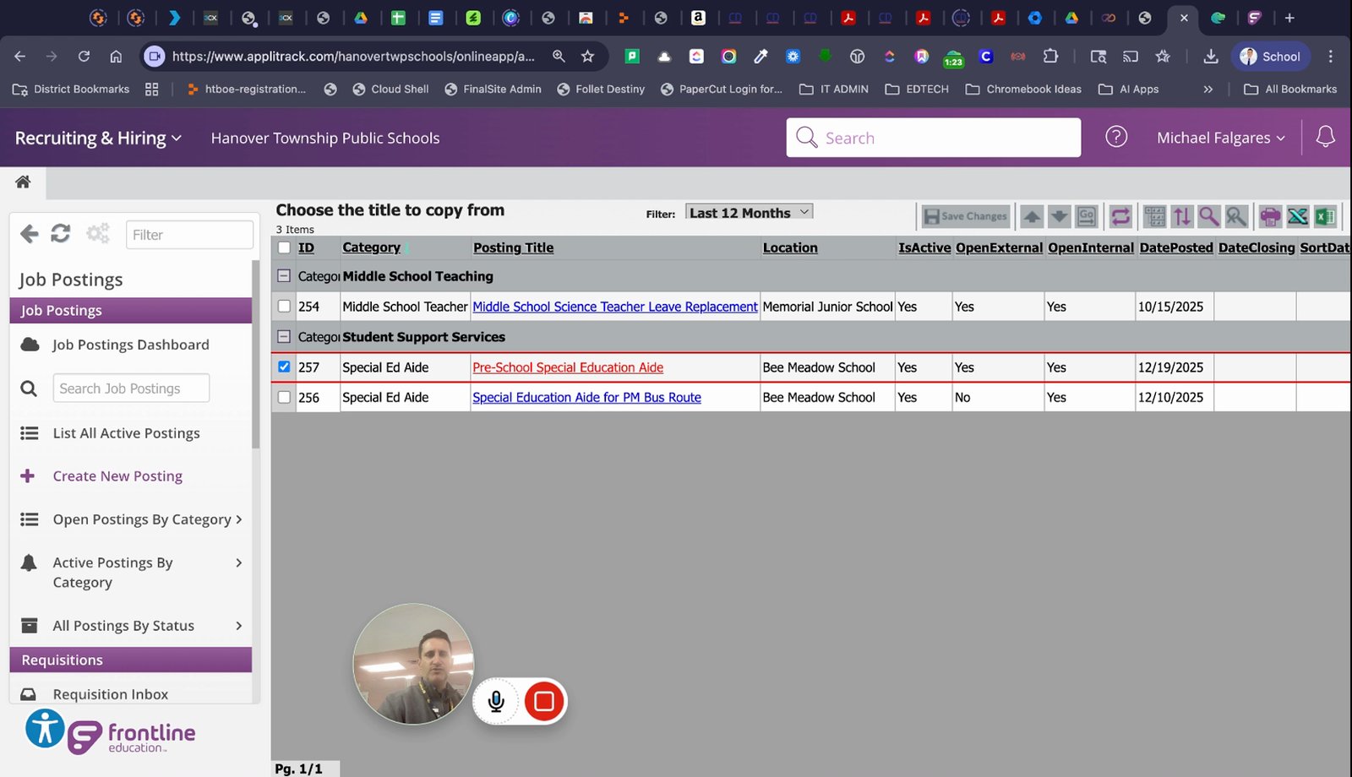
Task: Click the clear search magnifier icon
Action: [x=1236, y=216]
